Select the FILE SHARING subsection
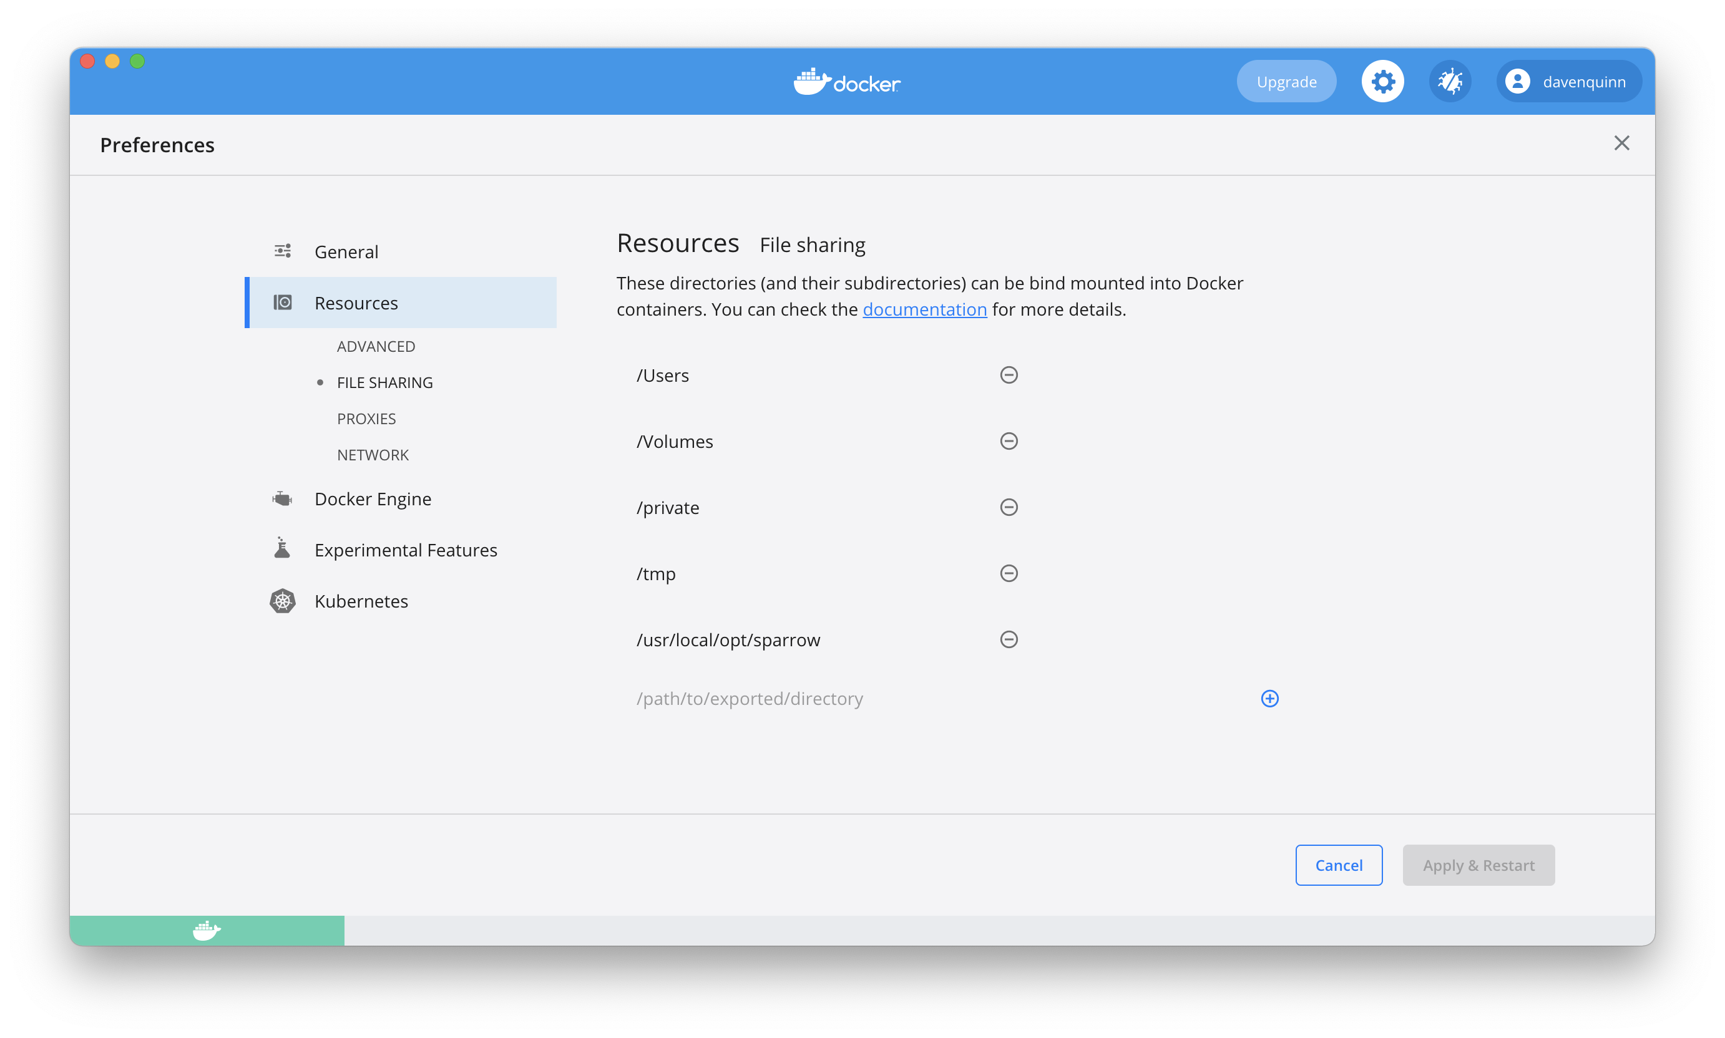Screen dimensions: 1725x1038 385,382
